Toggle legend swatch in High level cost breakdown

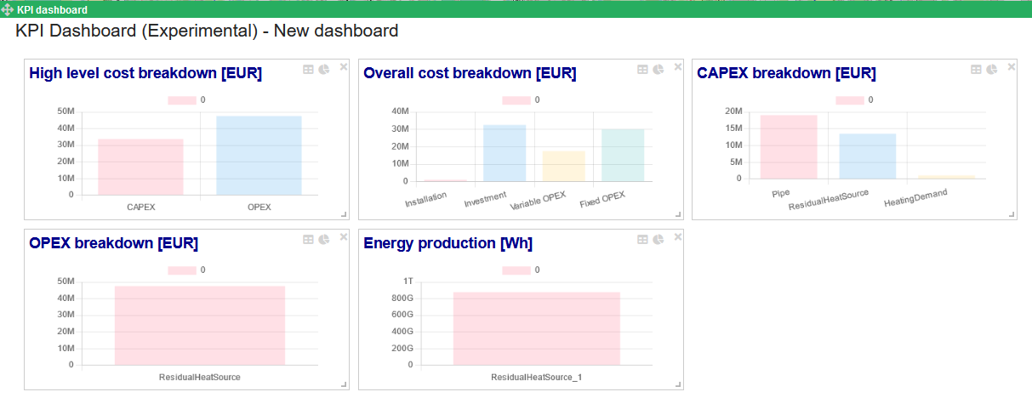pyautogui.click(x=182, y=100)
